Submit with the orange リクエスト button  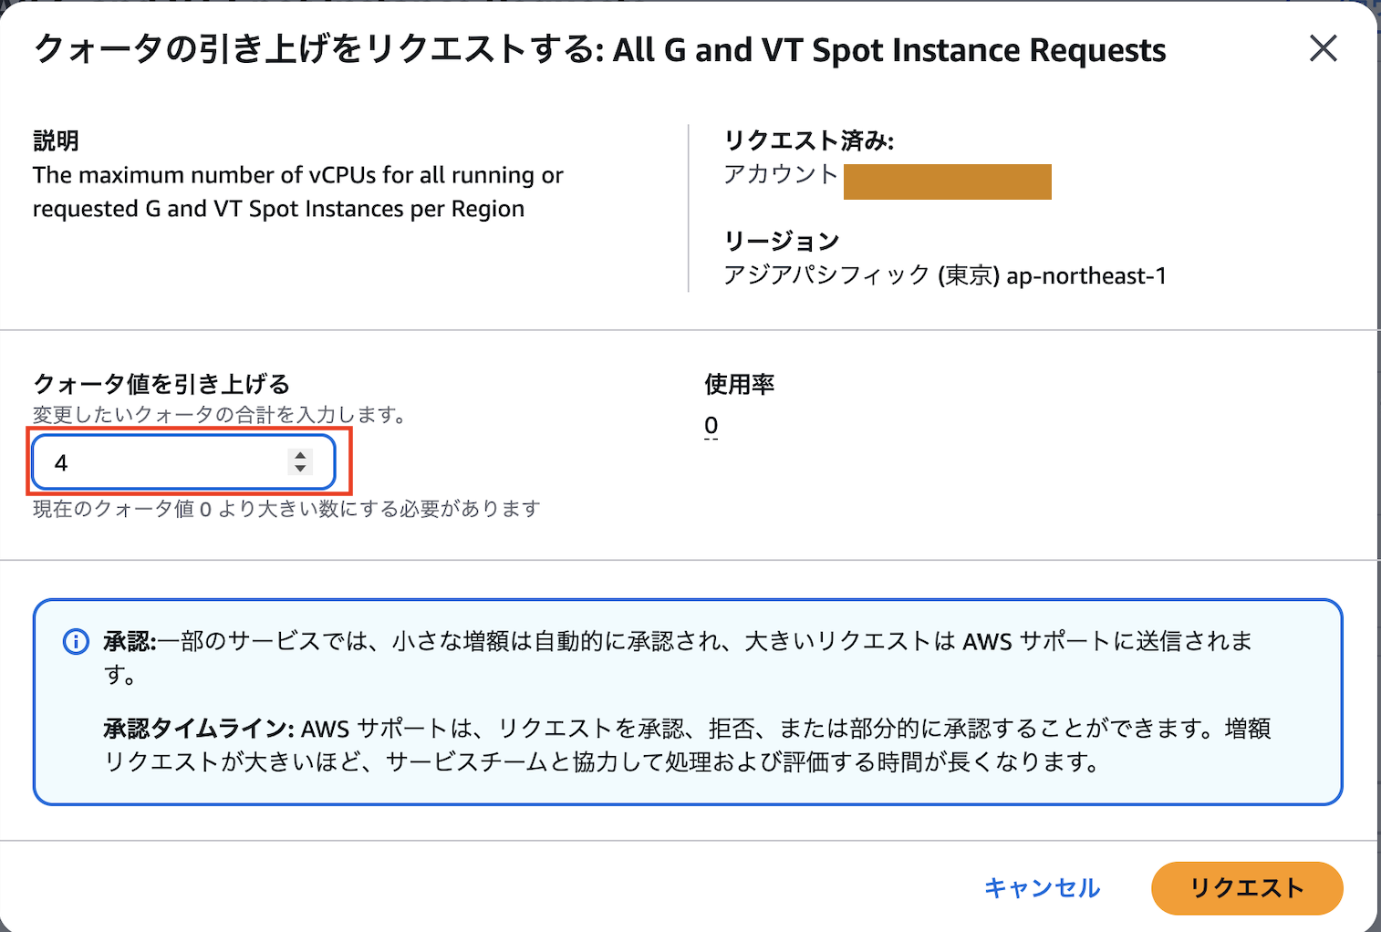point(1247,887)
